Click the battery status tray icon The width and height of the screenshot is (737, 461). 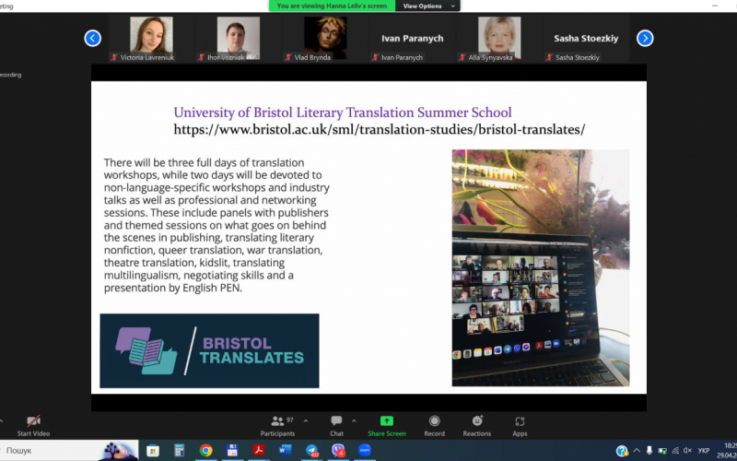[x=662, y=451]
